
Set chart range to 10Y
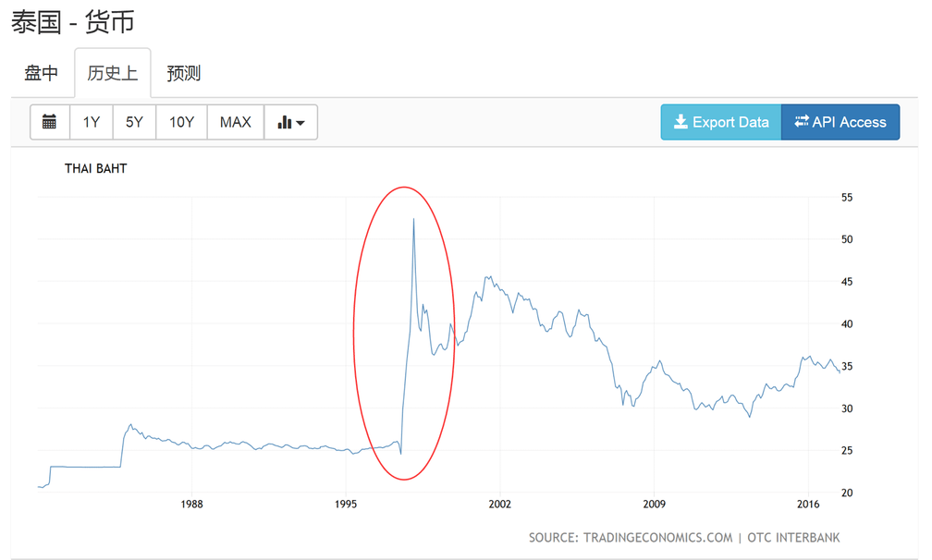(x=181, y=122)
